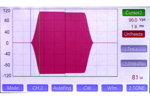Tap the red Unfreeze button

[133, 34]
